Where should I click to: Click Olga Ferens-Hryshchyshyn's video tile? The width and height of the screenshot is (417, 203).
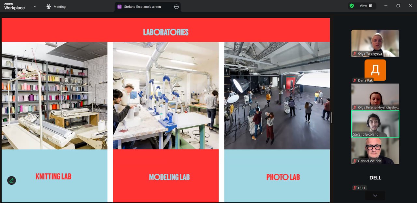click(375, 97)
